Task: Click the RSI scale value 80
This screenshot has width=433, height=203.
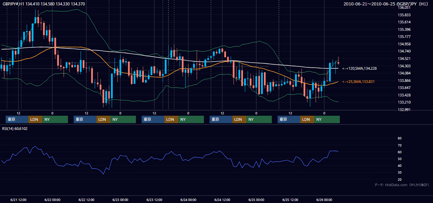Action: point(399,138)
